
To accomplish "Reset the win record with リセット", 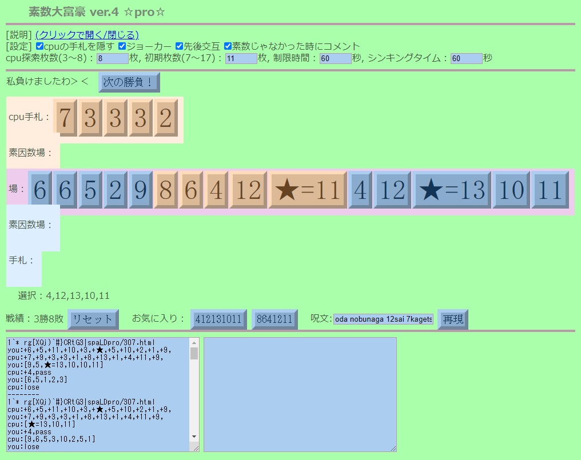I will (93, 319).
